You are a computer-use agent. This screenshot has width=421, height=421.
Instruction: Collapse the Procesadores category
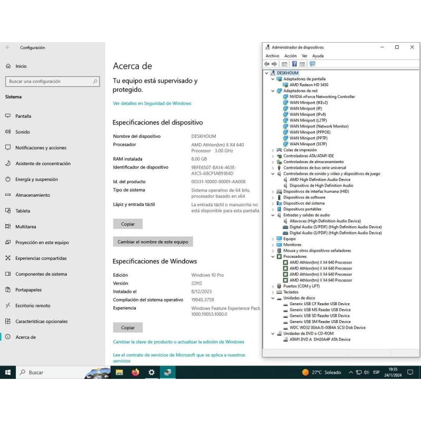(273, 257)
